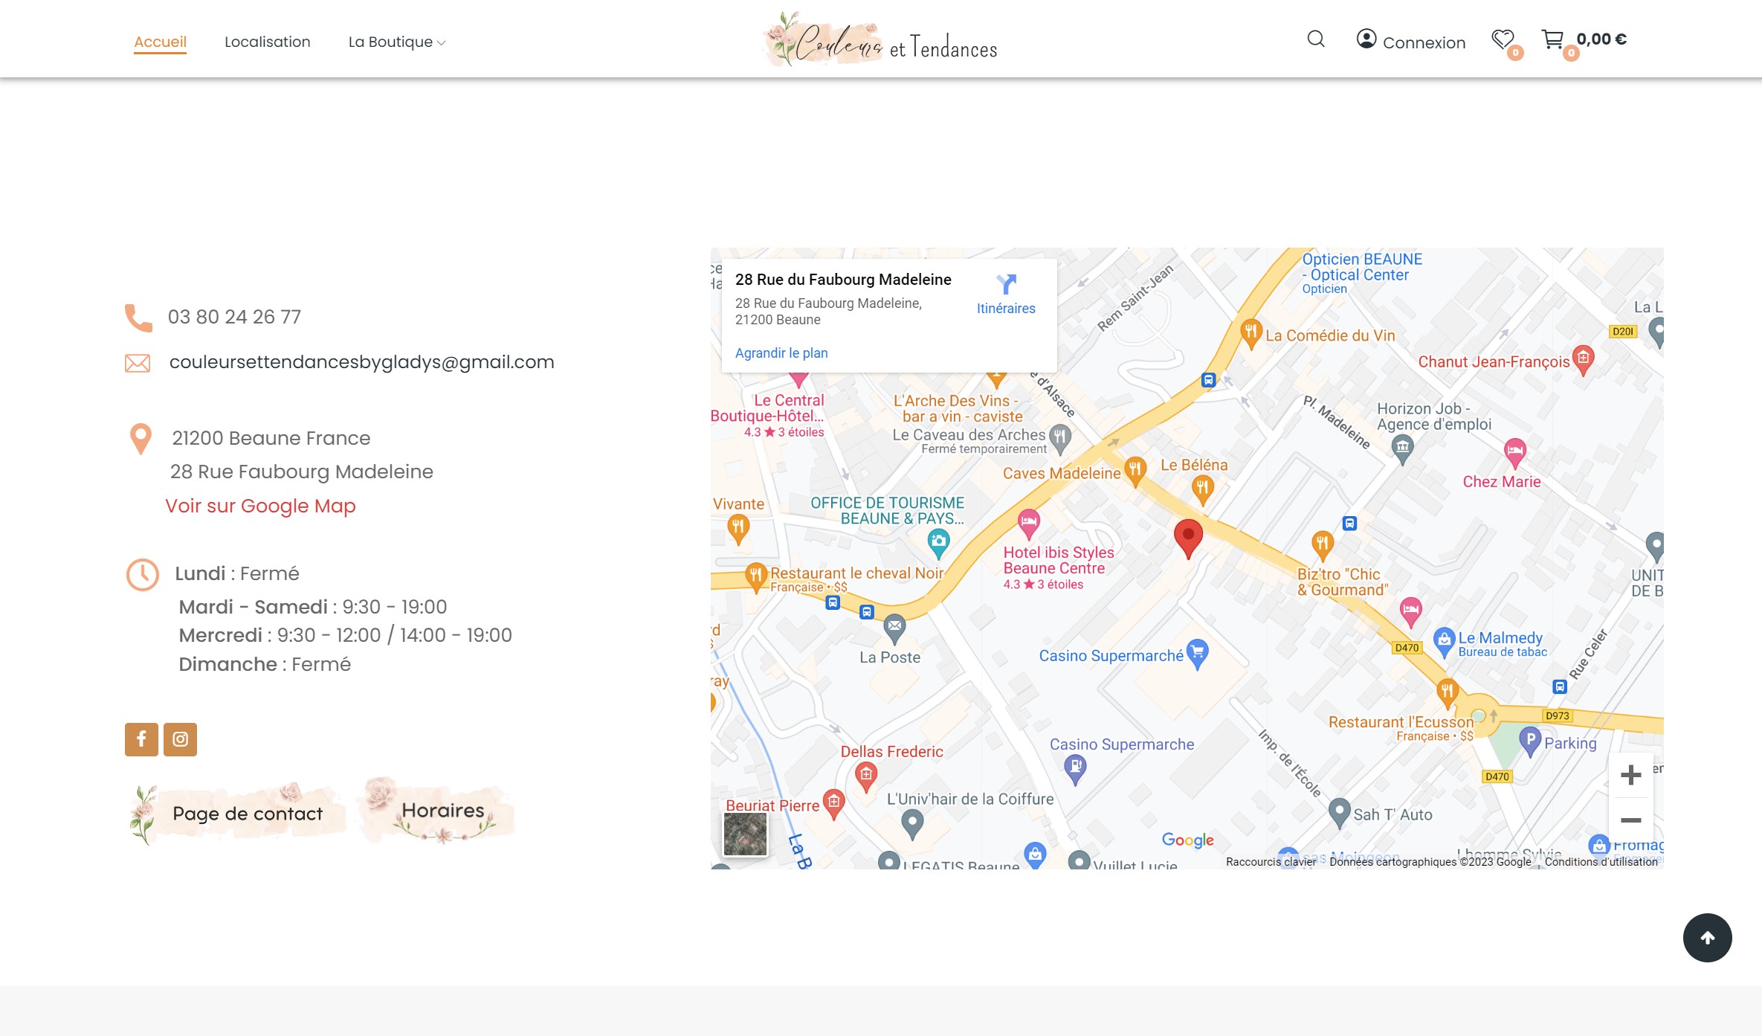The height and width of the screenshot is (1036, 1762).
Task: Expand the La Boutique dropdown menu
Action: 397,42
